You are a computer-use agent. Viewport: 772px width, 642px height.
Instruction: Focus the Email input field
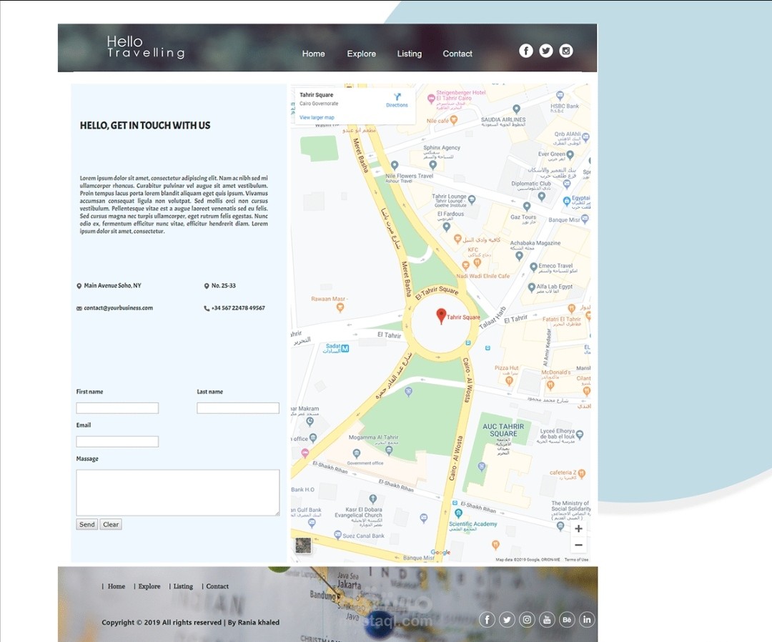click(117, 442)
